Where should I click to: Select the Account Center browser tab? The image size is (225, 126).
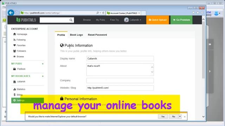click(123, 13)
